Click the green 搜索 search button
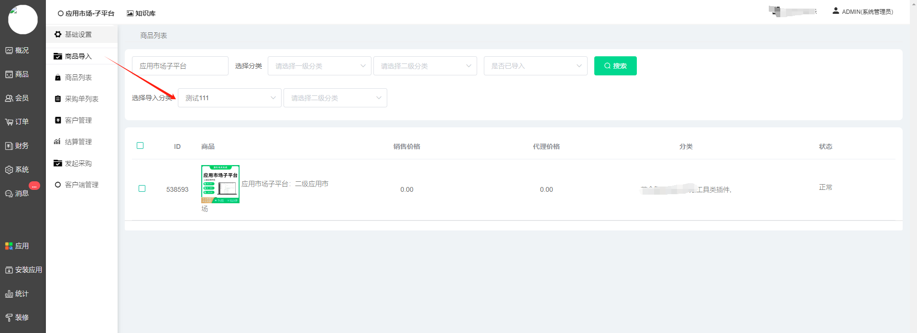 (615, 66)
